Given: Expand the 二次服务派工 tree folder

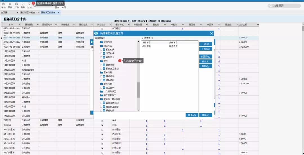Looking at the screenshot, I should (x=108, y=91).
